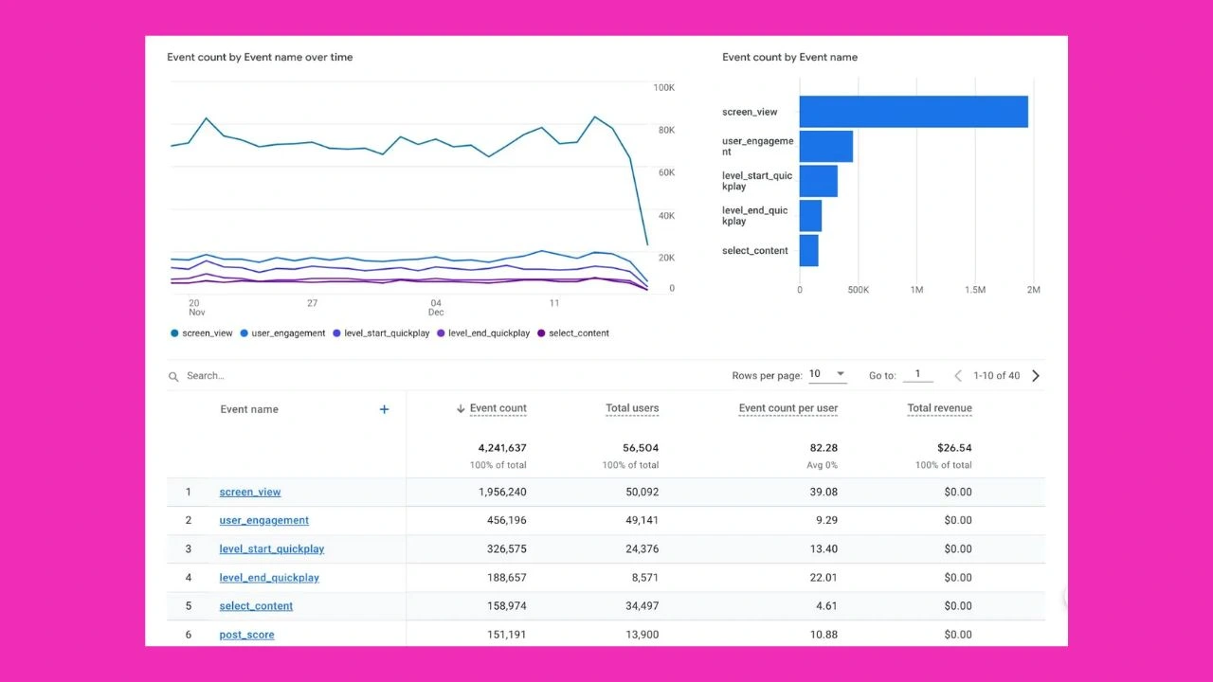Click the 24,376 total users cell
1213x682 pixels.
point(643,549)
